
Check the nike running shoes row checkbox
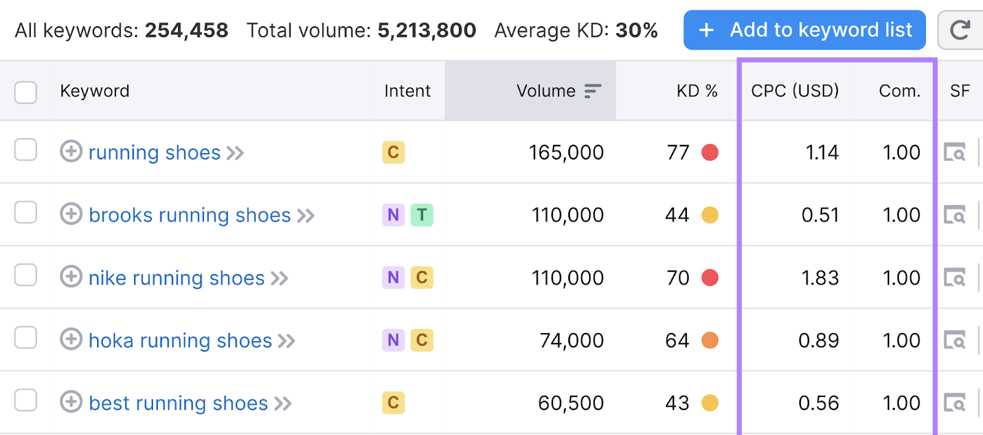coord(26,275)
